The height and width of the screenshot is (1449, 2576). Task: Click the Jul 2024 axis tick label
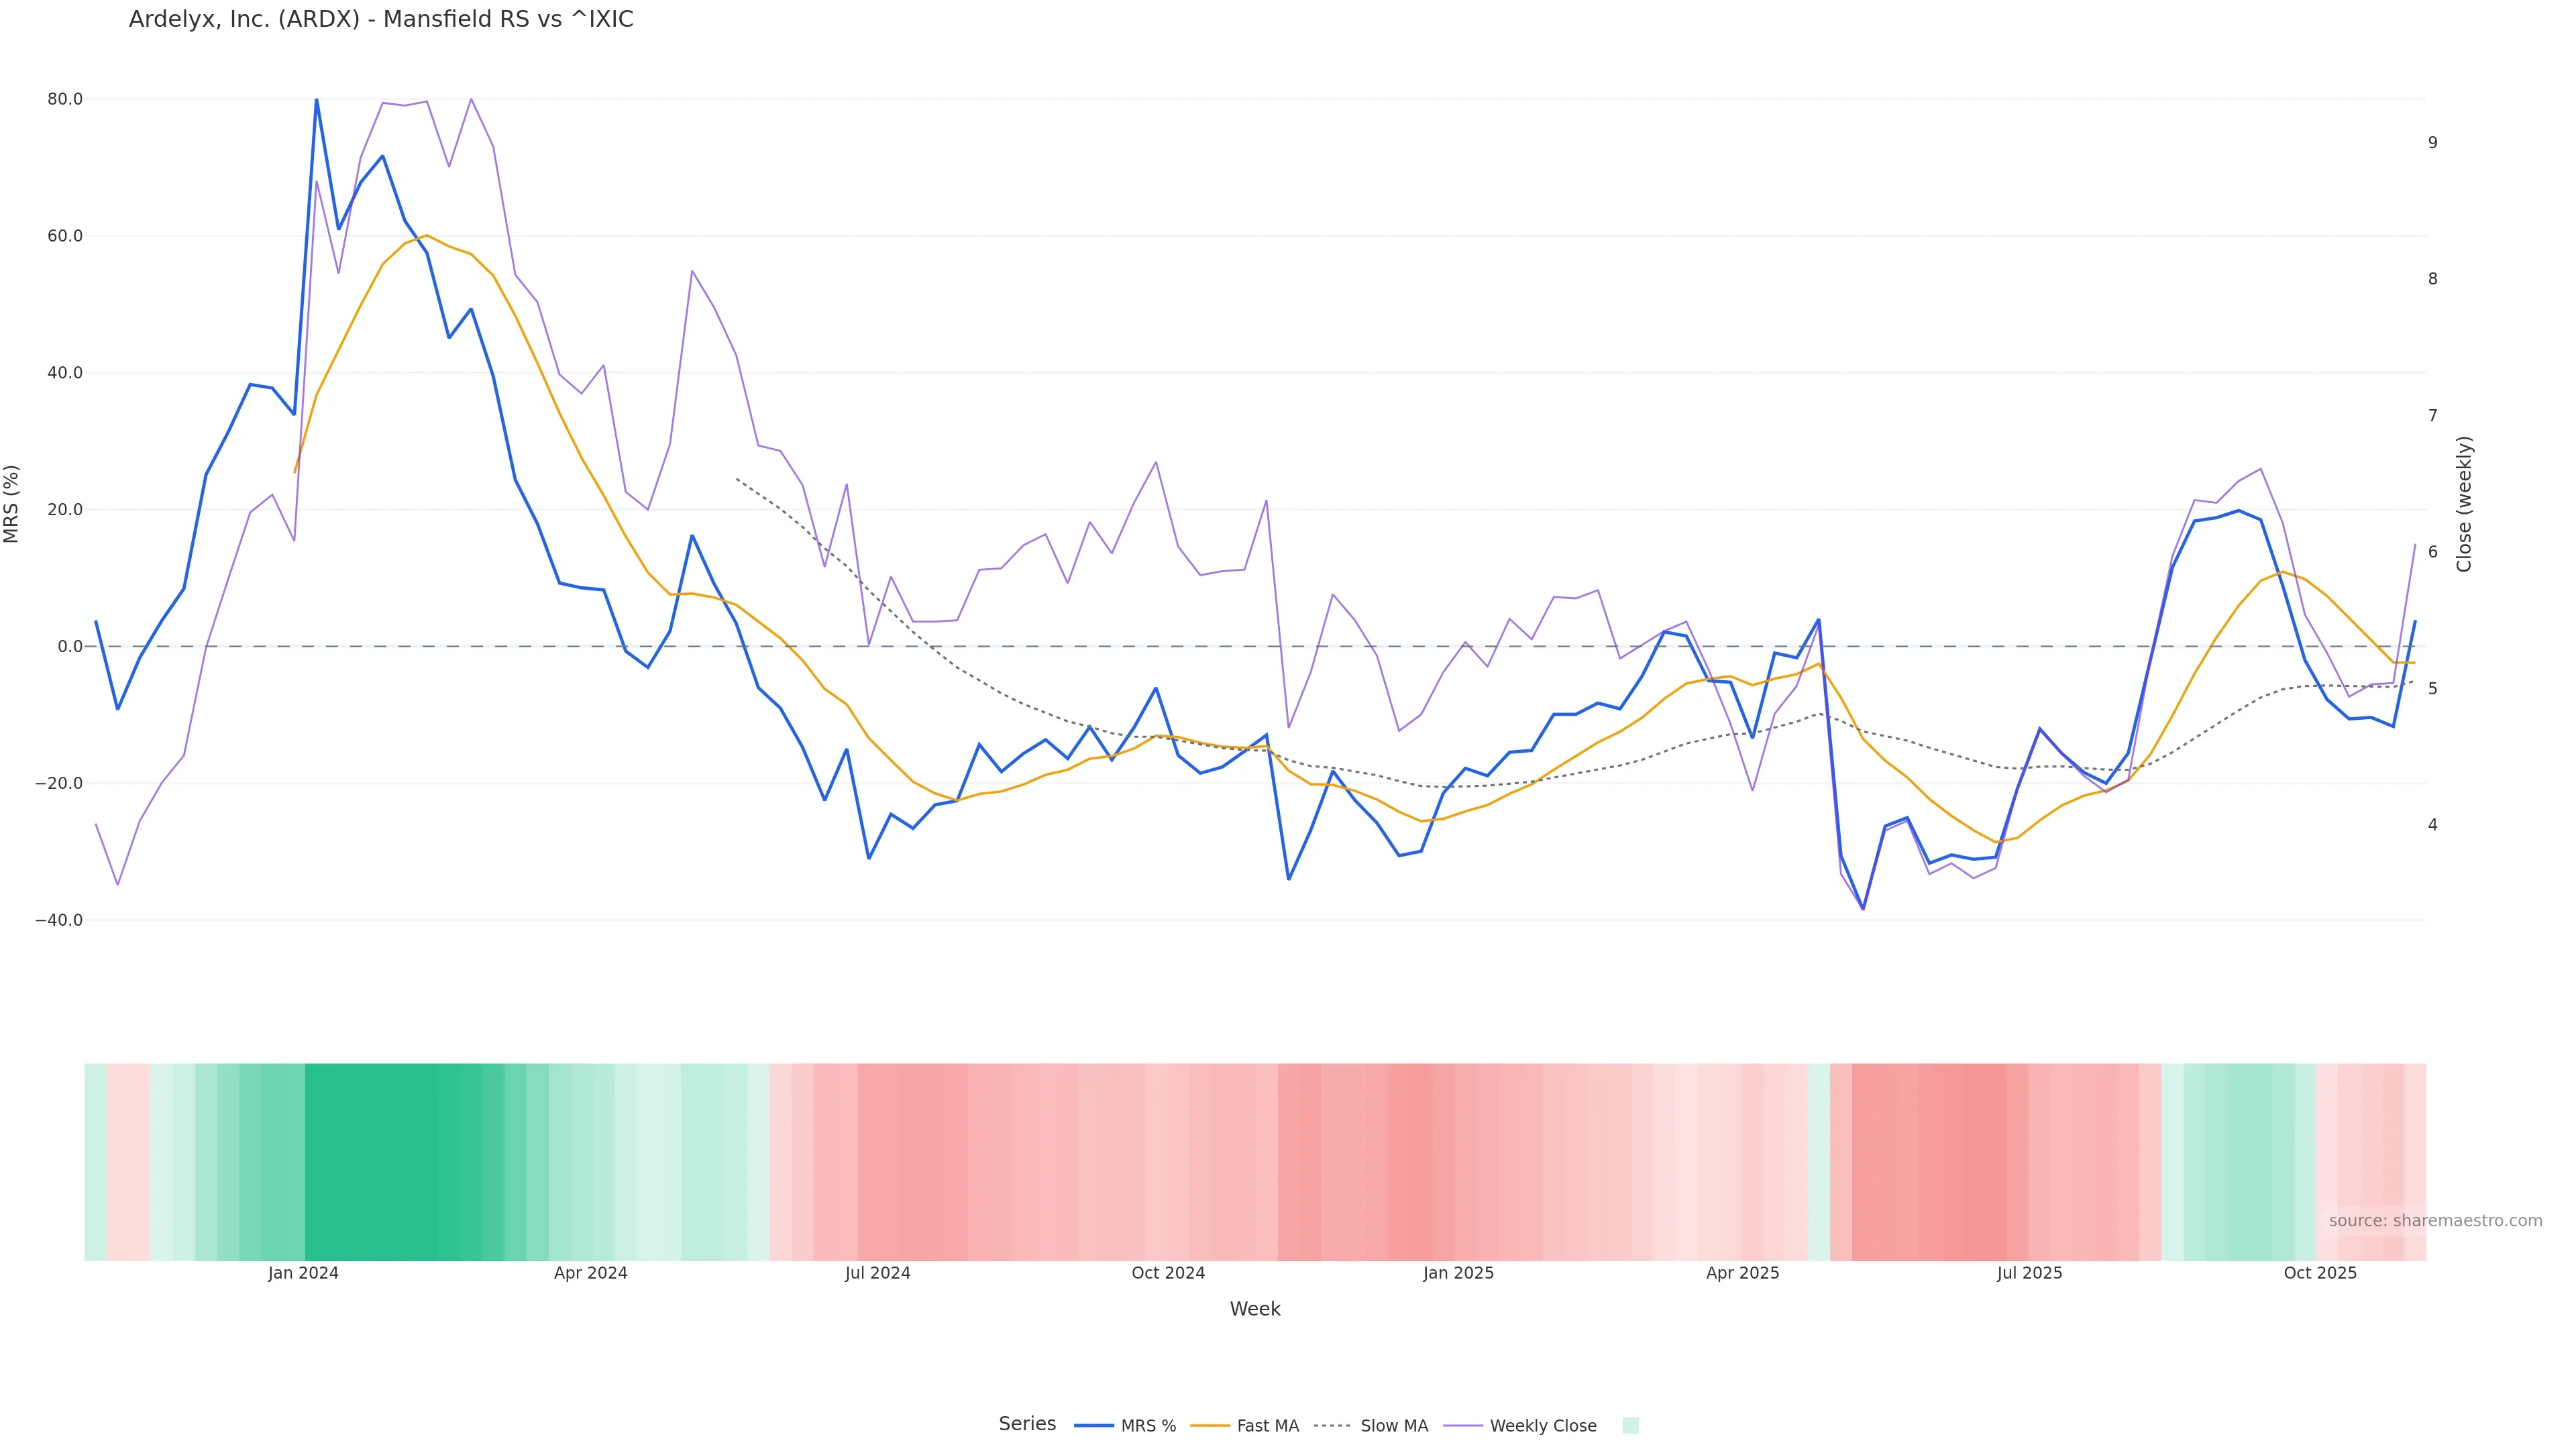tap(877, 1273)
